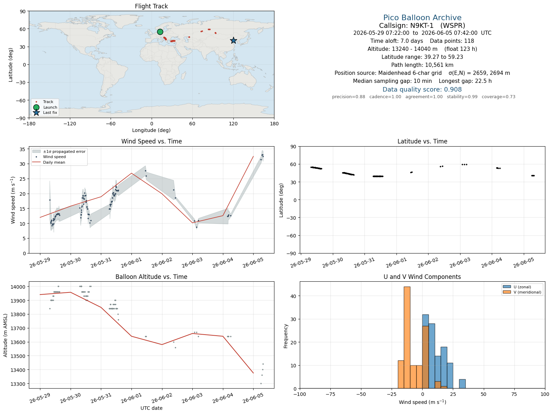Click the Wind speed dot in the wind legend
This screenshot has height=414, width=553.
point(36,157)
